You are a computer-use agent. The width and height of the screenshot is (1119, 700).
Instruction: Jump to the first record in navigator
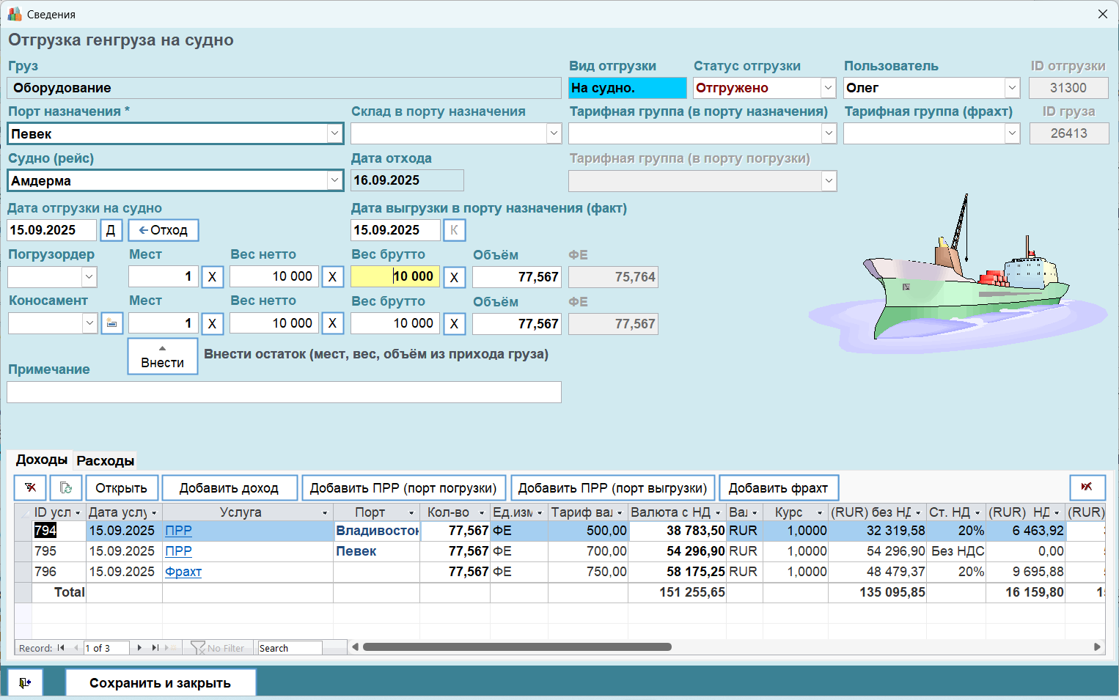pyautogui.click(x=61, y=648)
